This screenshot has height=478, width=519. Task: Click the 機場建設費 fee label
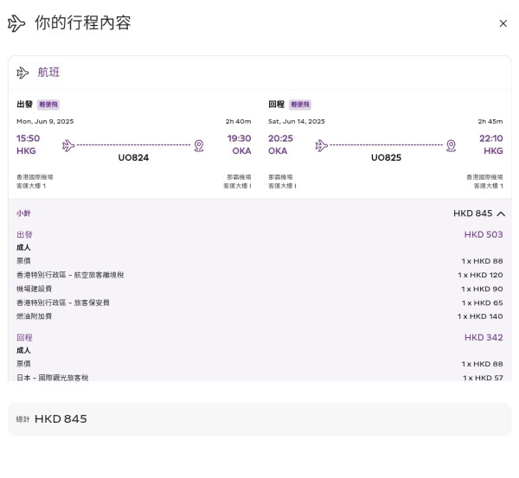coord(34,289)
